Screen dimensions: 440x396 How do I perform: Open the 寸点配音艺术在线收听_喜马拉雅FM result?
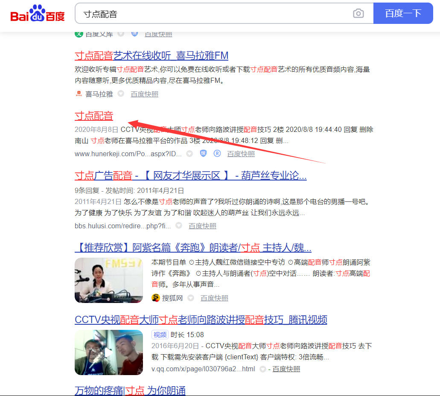coord(152,55)
